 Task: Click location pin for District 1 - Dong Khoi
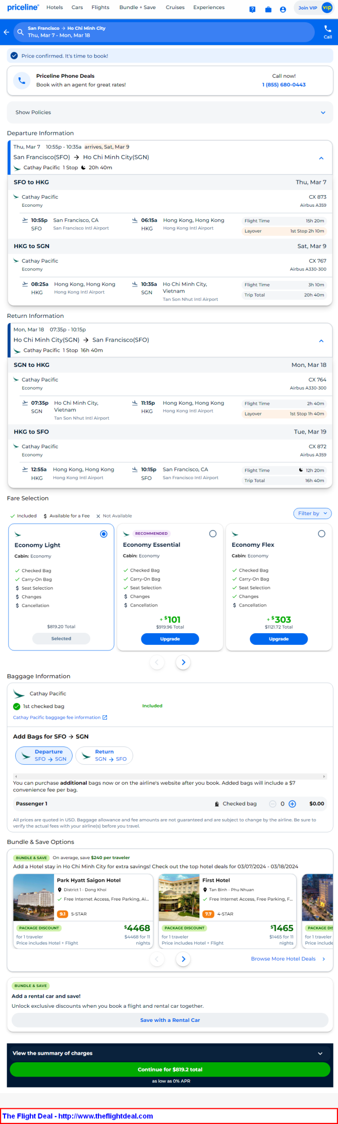pyautogui.click(x=60, y=889)
